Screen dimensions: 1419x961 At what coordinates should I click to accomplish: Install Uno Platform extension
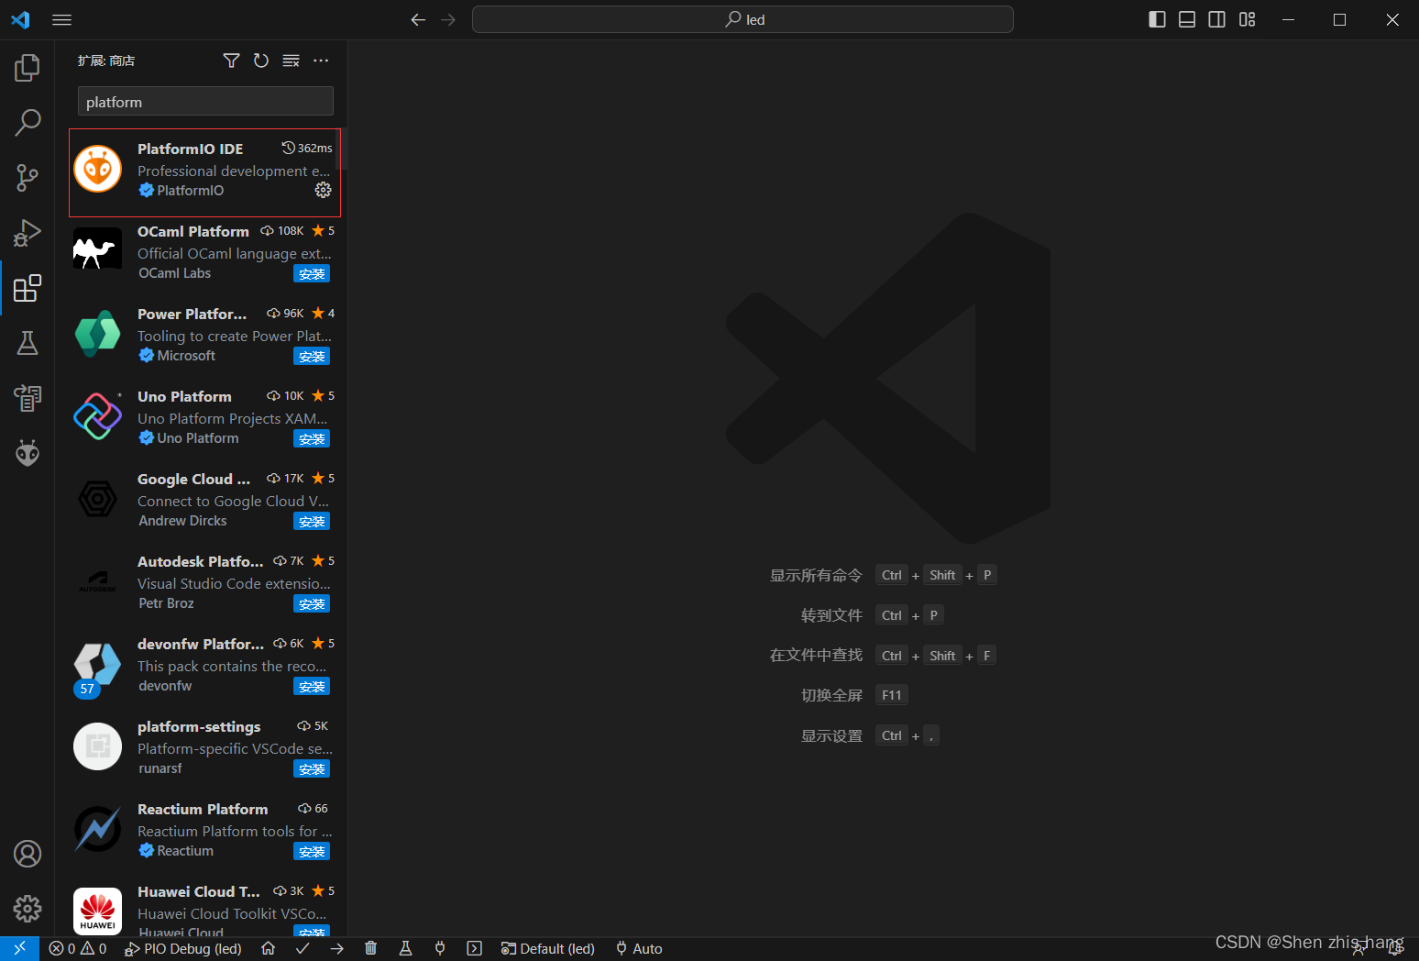tap(312, 439)
